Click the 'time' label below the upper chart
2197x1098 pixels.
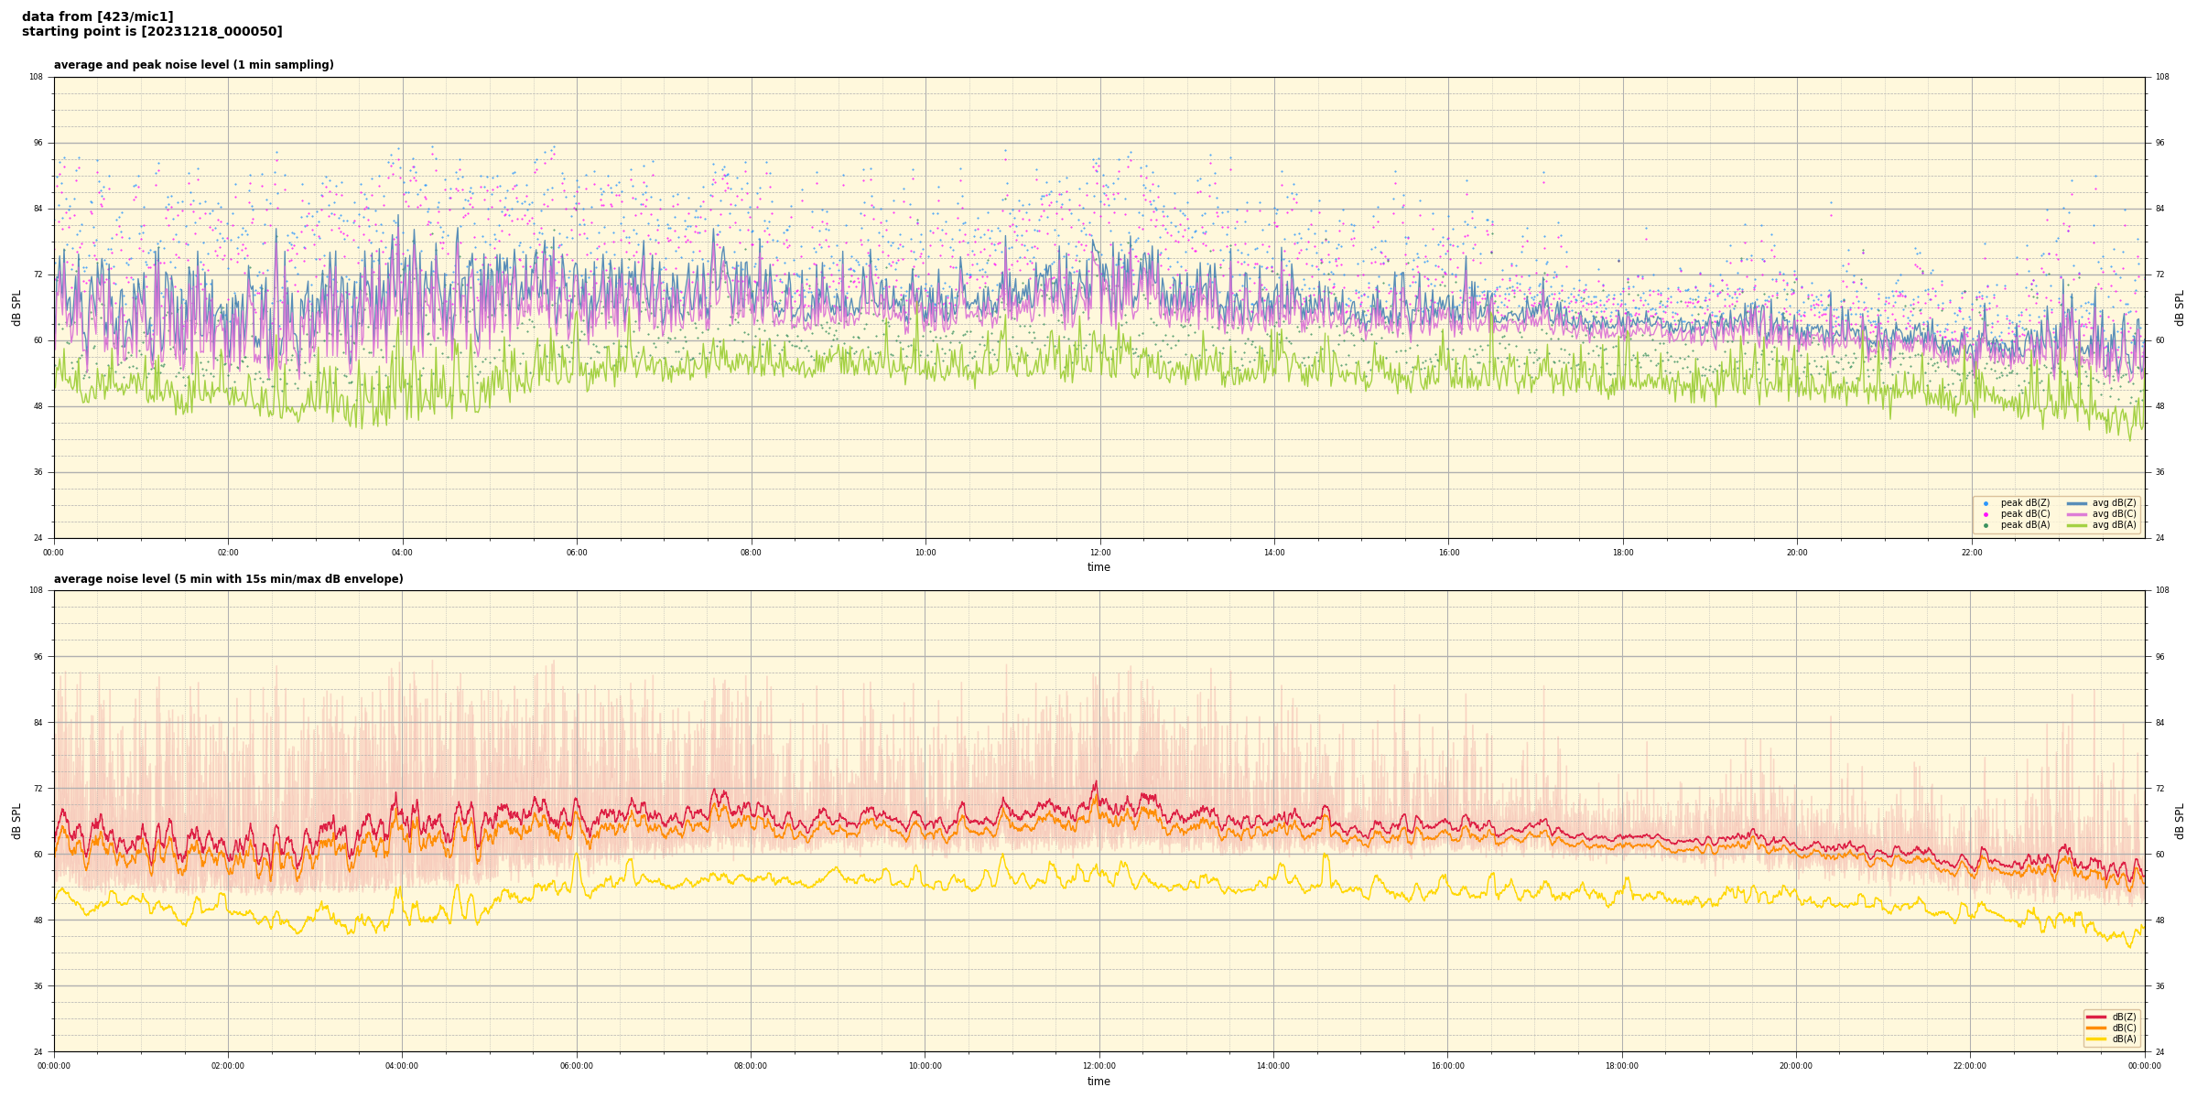tap(1098, 567)
